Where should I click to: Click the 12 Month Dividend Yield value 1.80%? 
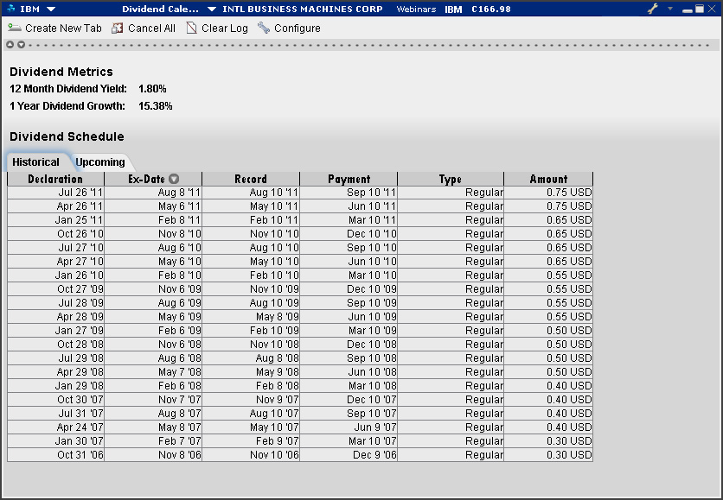pos(152,89)
